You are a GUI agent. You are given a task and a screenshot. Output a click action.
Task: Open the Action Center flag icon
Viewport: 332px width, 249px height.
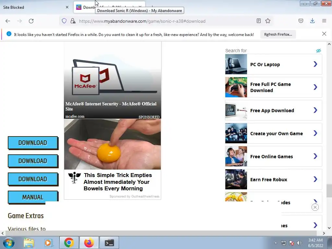pyautogui.click(x=291, y=243)
